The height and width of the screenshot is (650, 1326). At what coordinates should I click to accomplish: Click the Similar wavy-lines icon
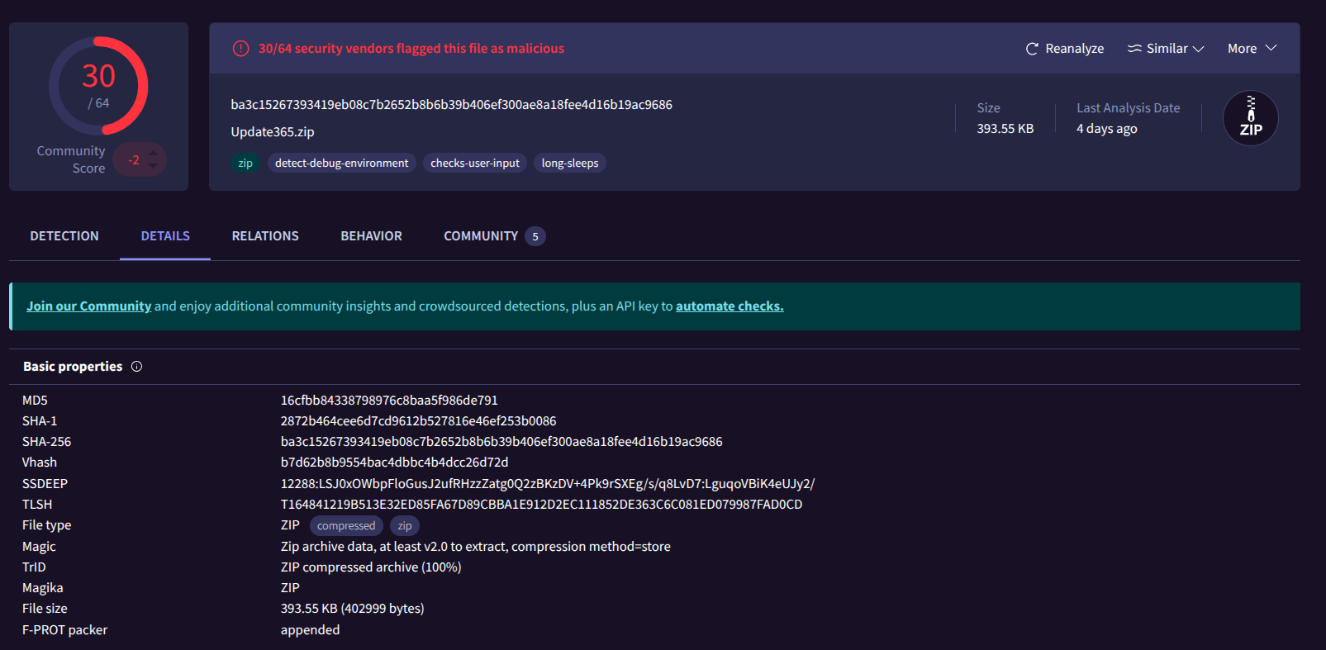(x=1135, y=49)
